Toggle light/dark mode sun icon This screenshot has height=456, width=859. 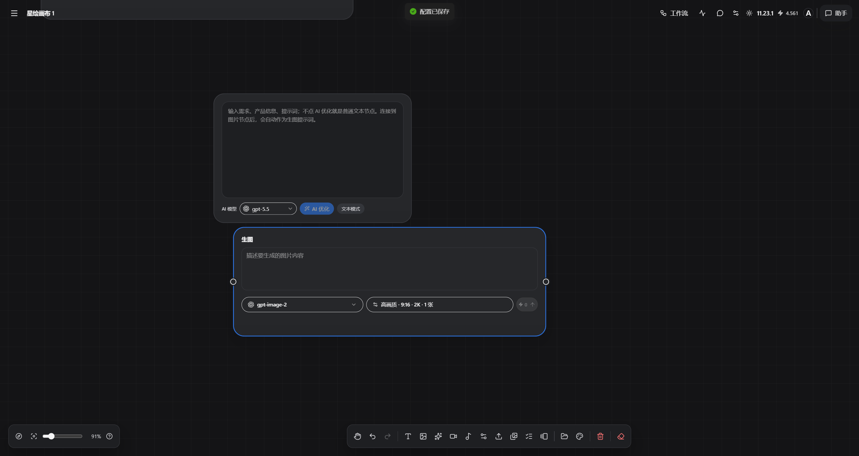pyautogui.click(x=749, y=13)
